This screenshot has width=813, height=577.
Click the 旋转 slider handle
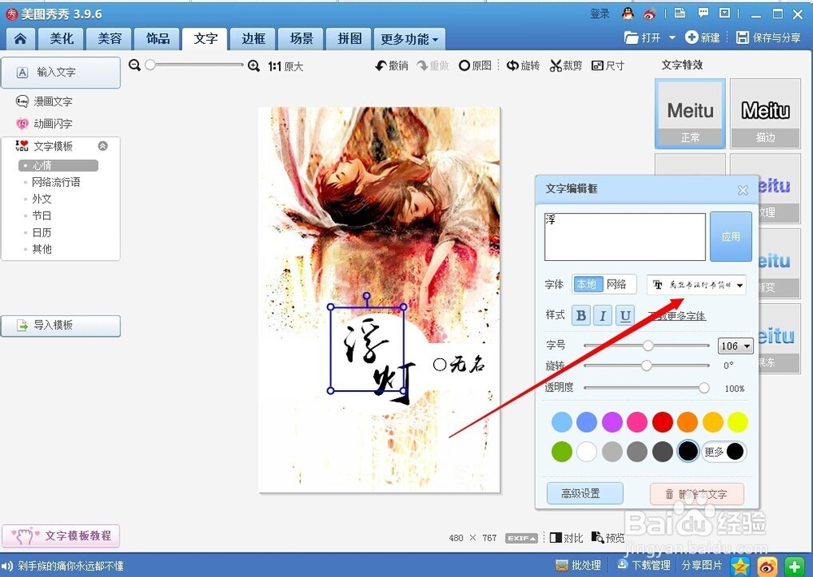point(646,366)
